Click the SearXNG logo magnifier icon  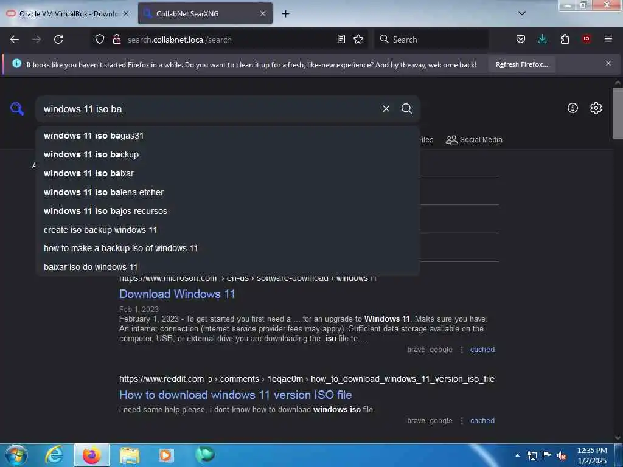[x=17, y=108]
